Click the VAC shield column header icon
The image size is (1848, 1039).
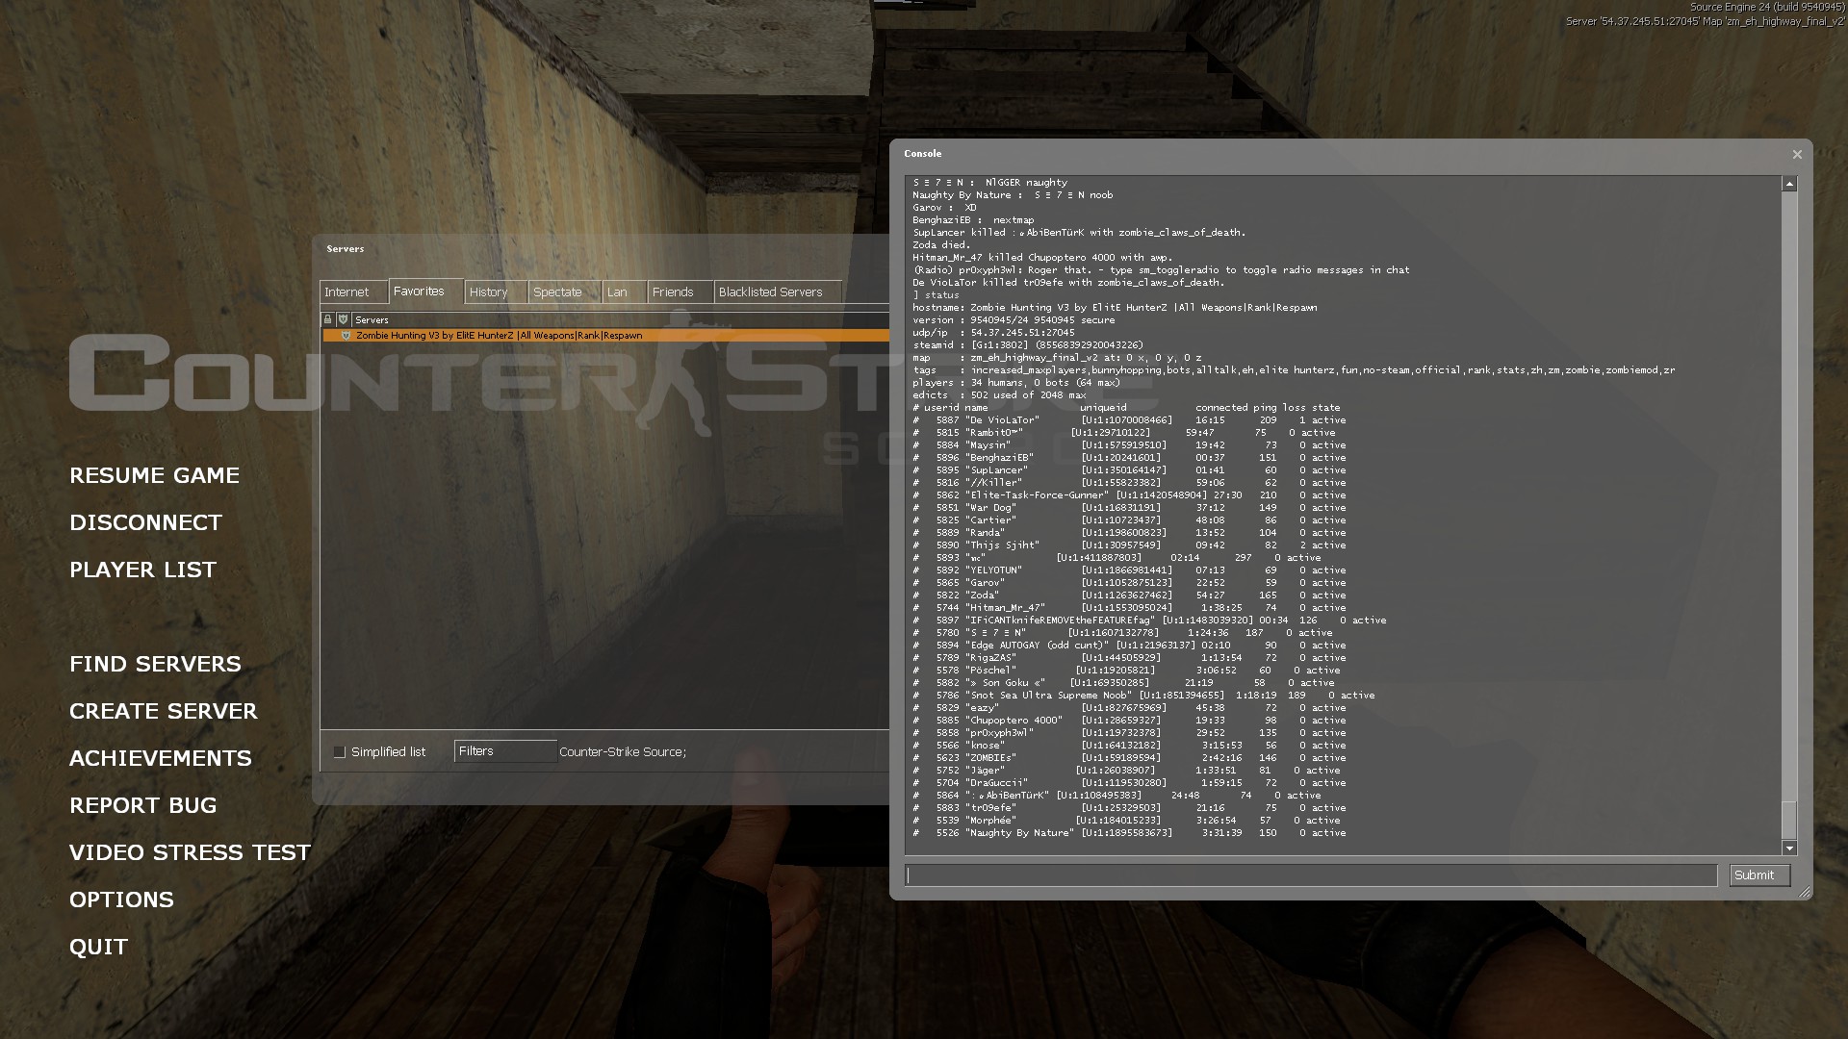343,319
